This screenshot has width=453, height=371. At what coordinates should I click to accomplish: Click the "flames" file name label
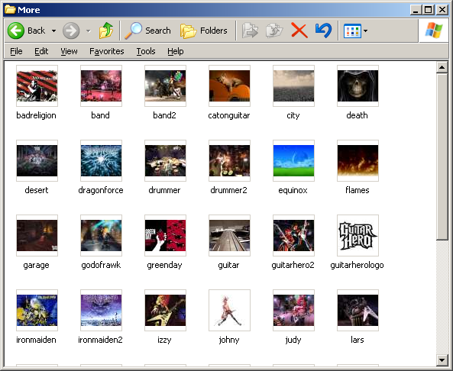coord(357,190)
